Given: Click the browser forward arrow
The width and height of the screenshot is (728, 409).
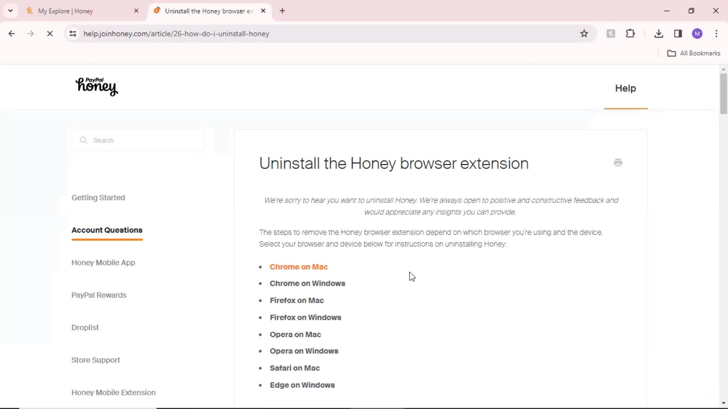Looking at the screenshot, I should (31, 34).
